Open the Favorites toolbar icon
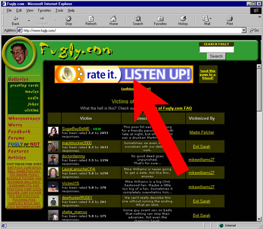 pos(160,21)
